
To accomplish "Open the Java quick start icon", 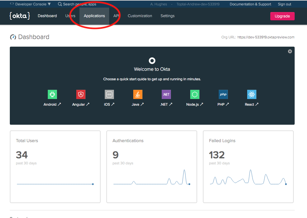I will [138, 95].
